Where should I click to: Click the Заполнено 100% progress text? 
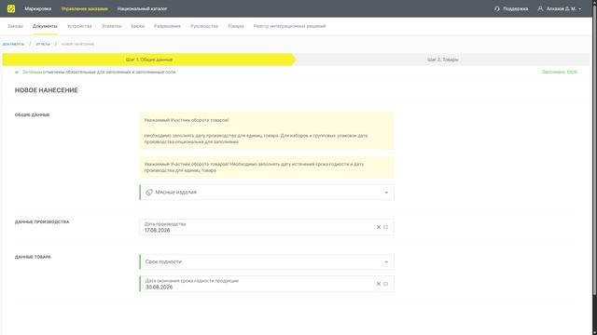[x=560, y=72]
